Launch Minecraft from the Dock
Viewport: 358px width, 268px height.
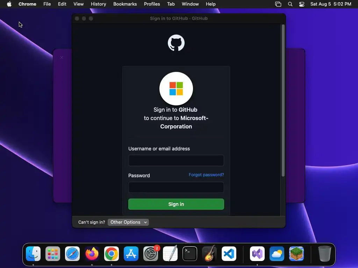point(296,254)
